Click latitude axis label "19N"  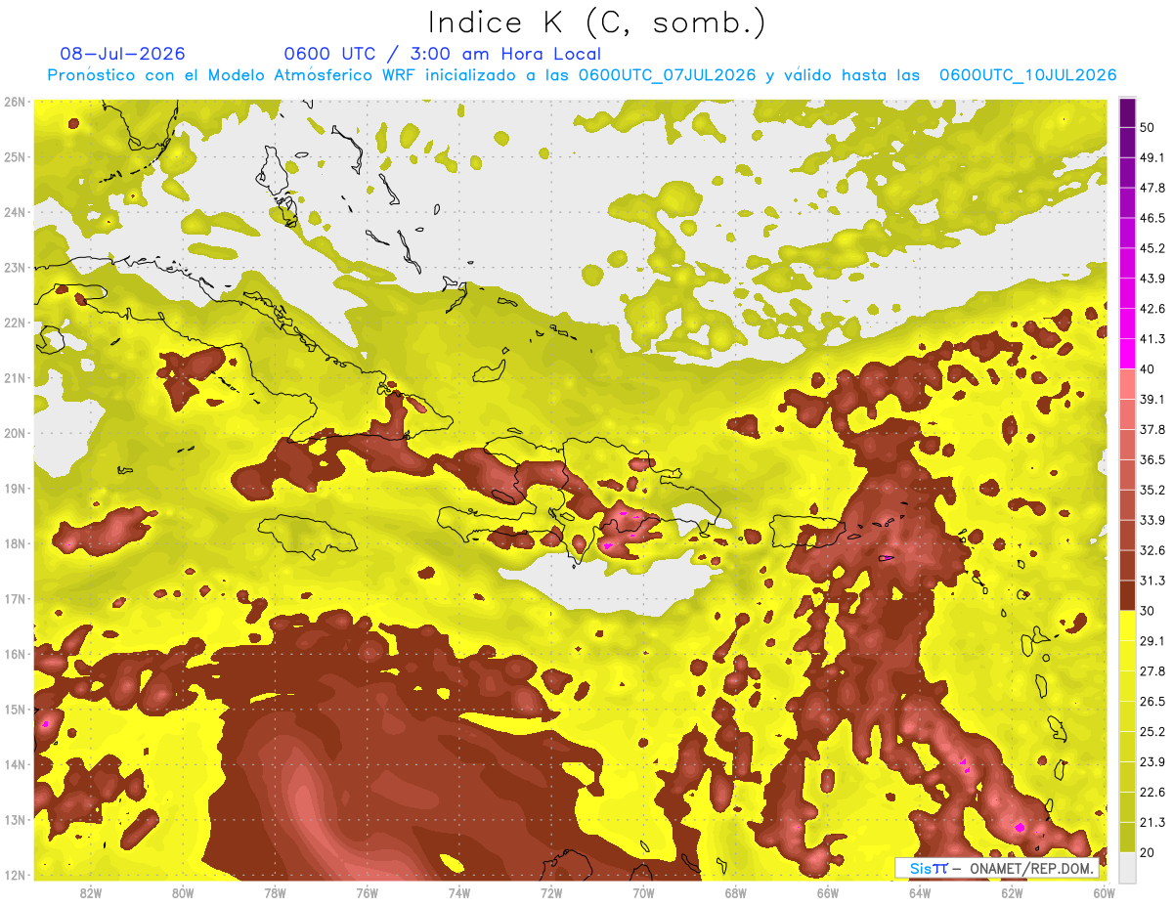[x=14, y=488]
